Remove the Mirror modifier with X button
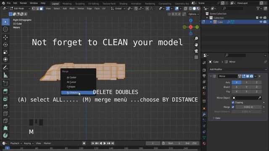The height and width of the screenshot is (151, 269). coord(259,76)
